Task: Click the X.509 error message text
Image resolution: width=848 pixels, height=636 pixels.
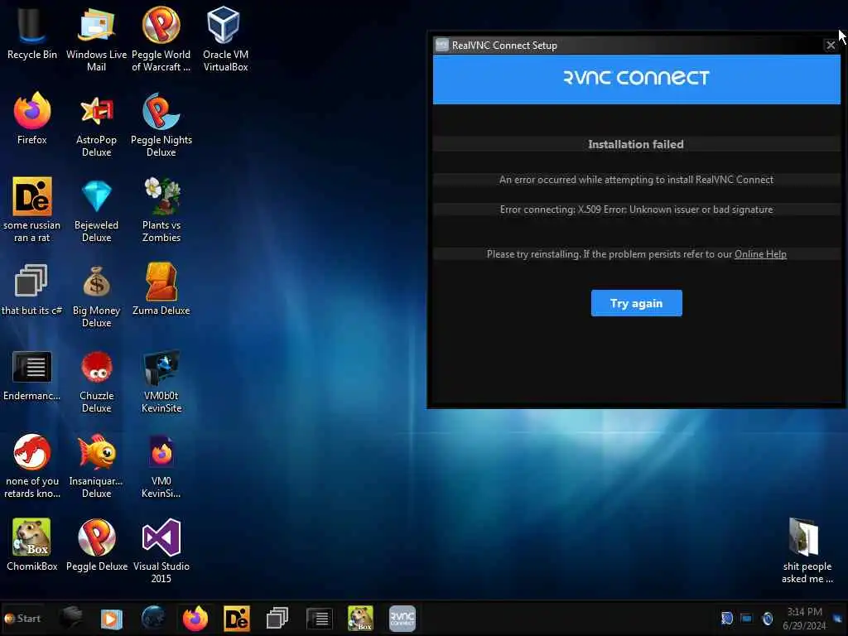Action: (637, 210)
